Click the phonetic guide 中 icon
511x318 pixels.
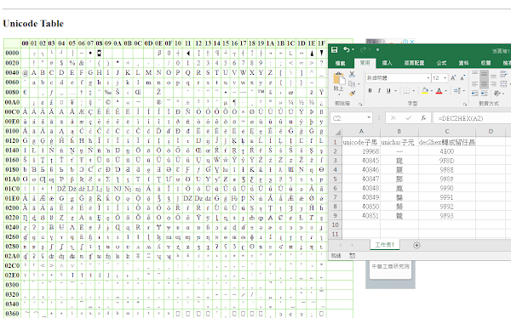pos(456,91)
